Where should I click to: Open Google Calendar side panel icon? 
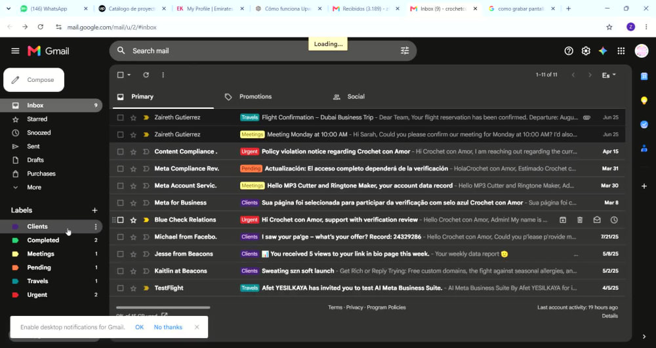644,77
